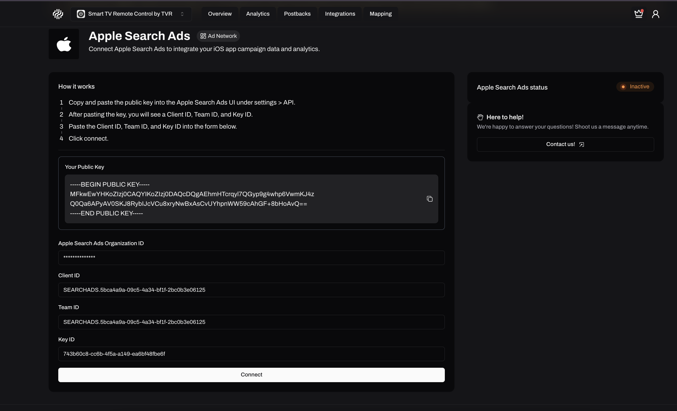677x411 pixels.
Task: Focus the Client ID input field
Action: point(251,290)
